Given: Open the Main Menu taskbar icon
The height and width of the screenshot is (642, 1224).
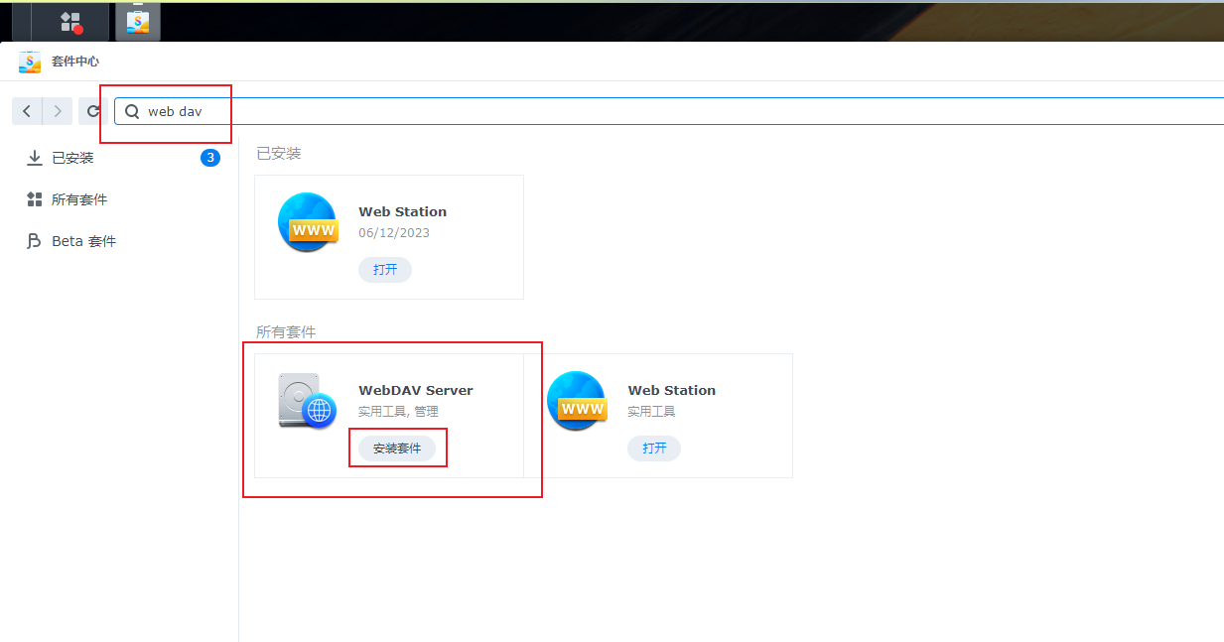Looking at the screenshot, I should 70,22.
